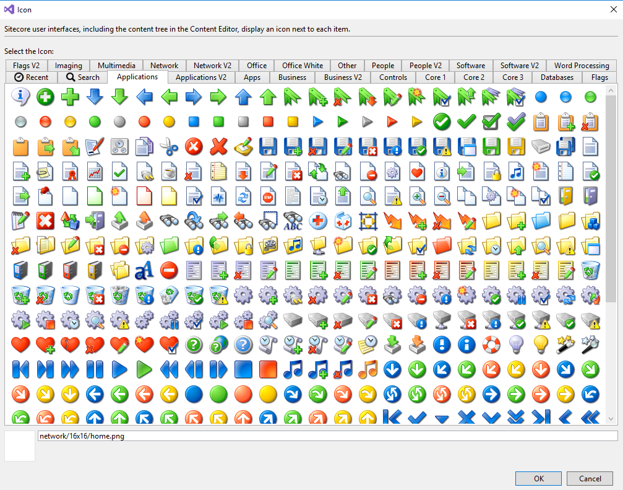Select the large red no-entry circle icon
The height and width of the screenshot is (490, 623).
tap(169, 270)
